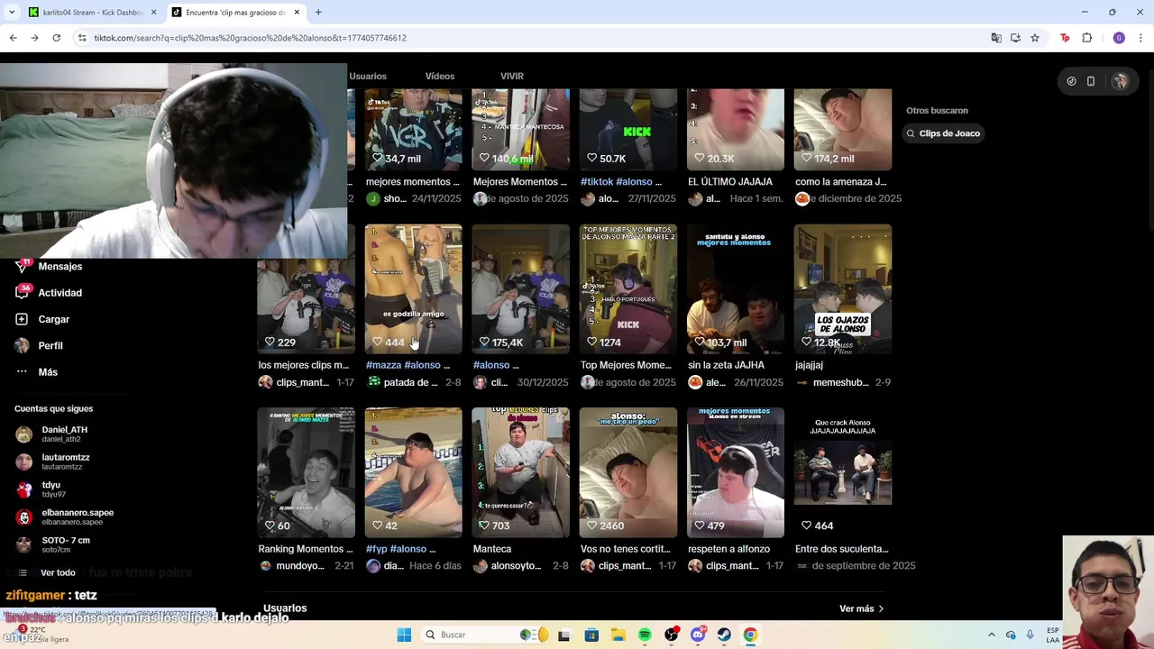Image resolution: width=1154 pixels, height=649 pixels.
Task: Open the 'Que crack Alonso' video thumbnail
Action: pos(843,472)
